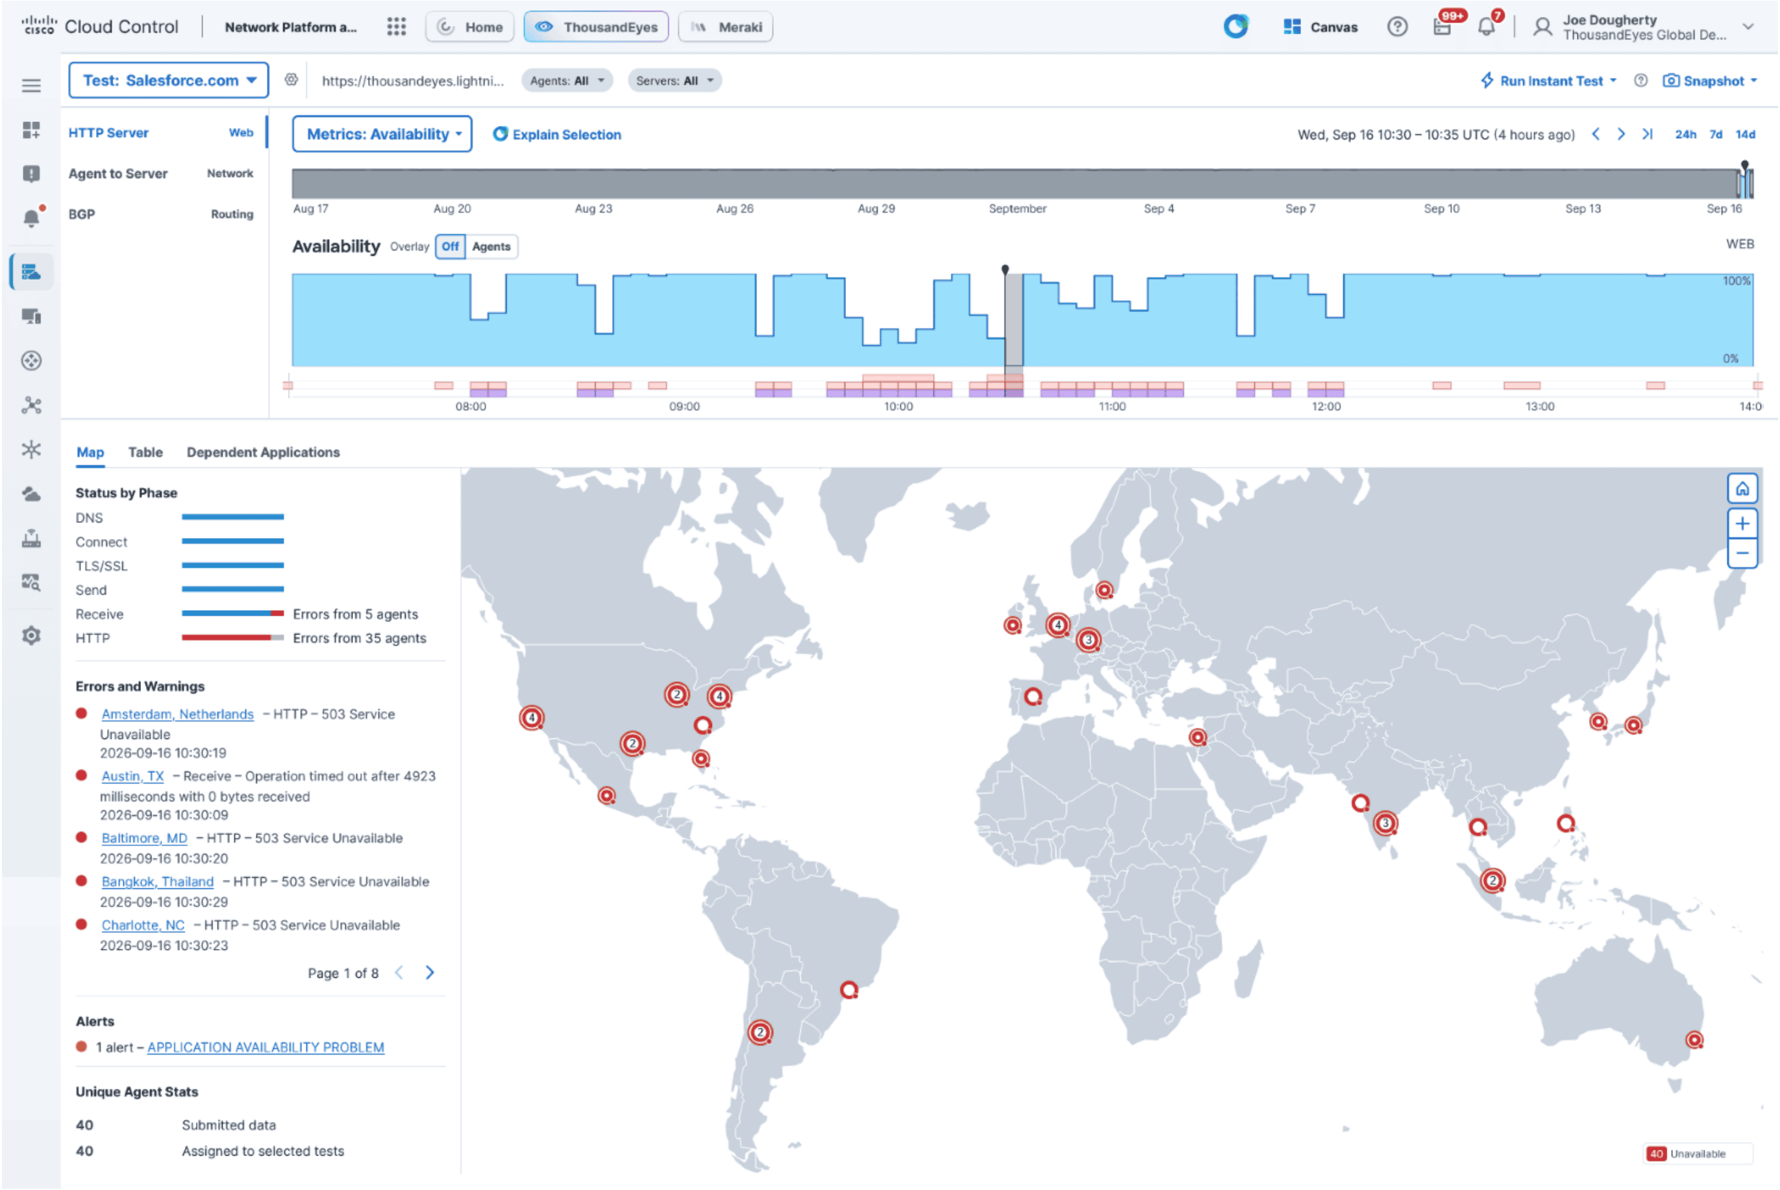Screen dimensions: 1780x1190
Task: Open the bell alerts icon in sidebar
Action: pyautogui.click(x=31, y=219)
